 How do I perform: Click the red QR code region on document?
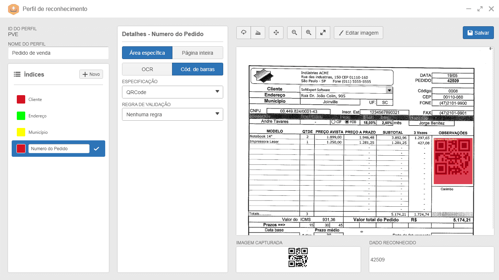coord(453,161)
